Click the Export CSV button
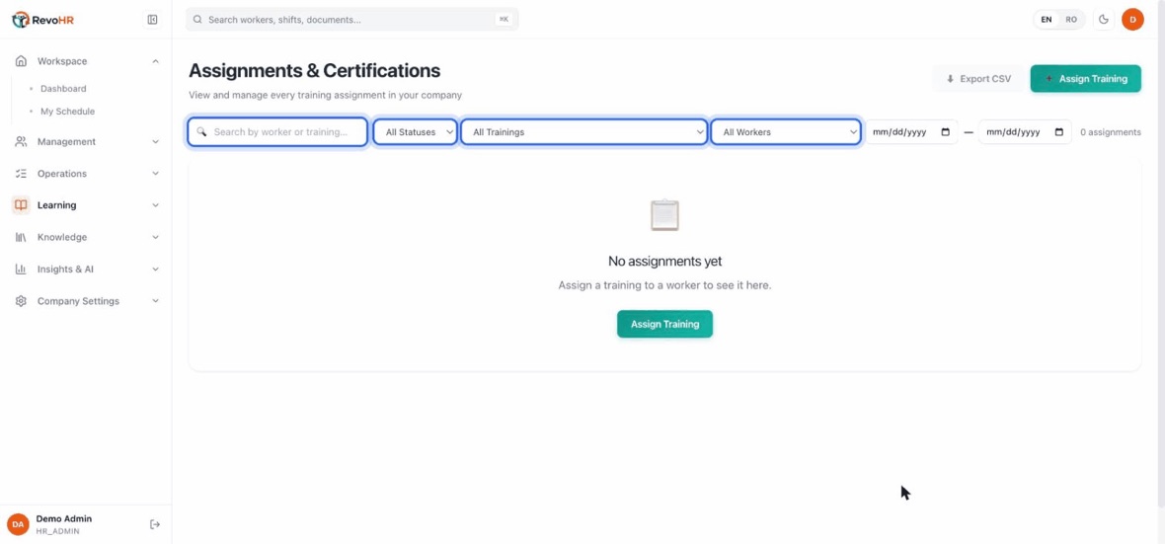 click(977, 79)
